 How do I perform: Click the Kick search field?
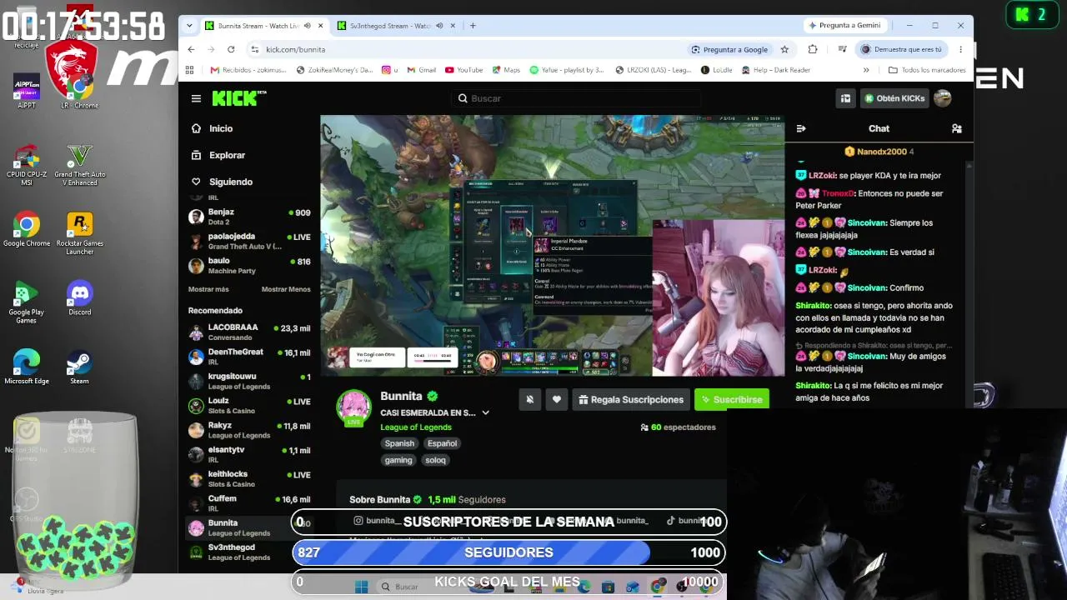(x=577, y=98)
